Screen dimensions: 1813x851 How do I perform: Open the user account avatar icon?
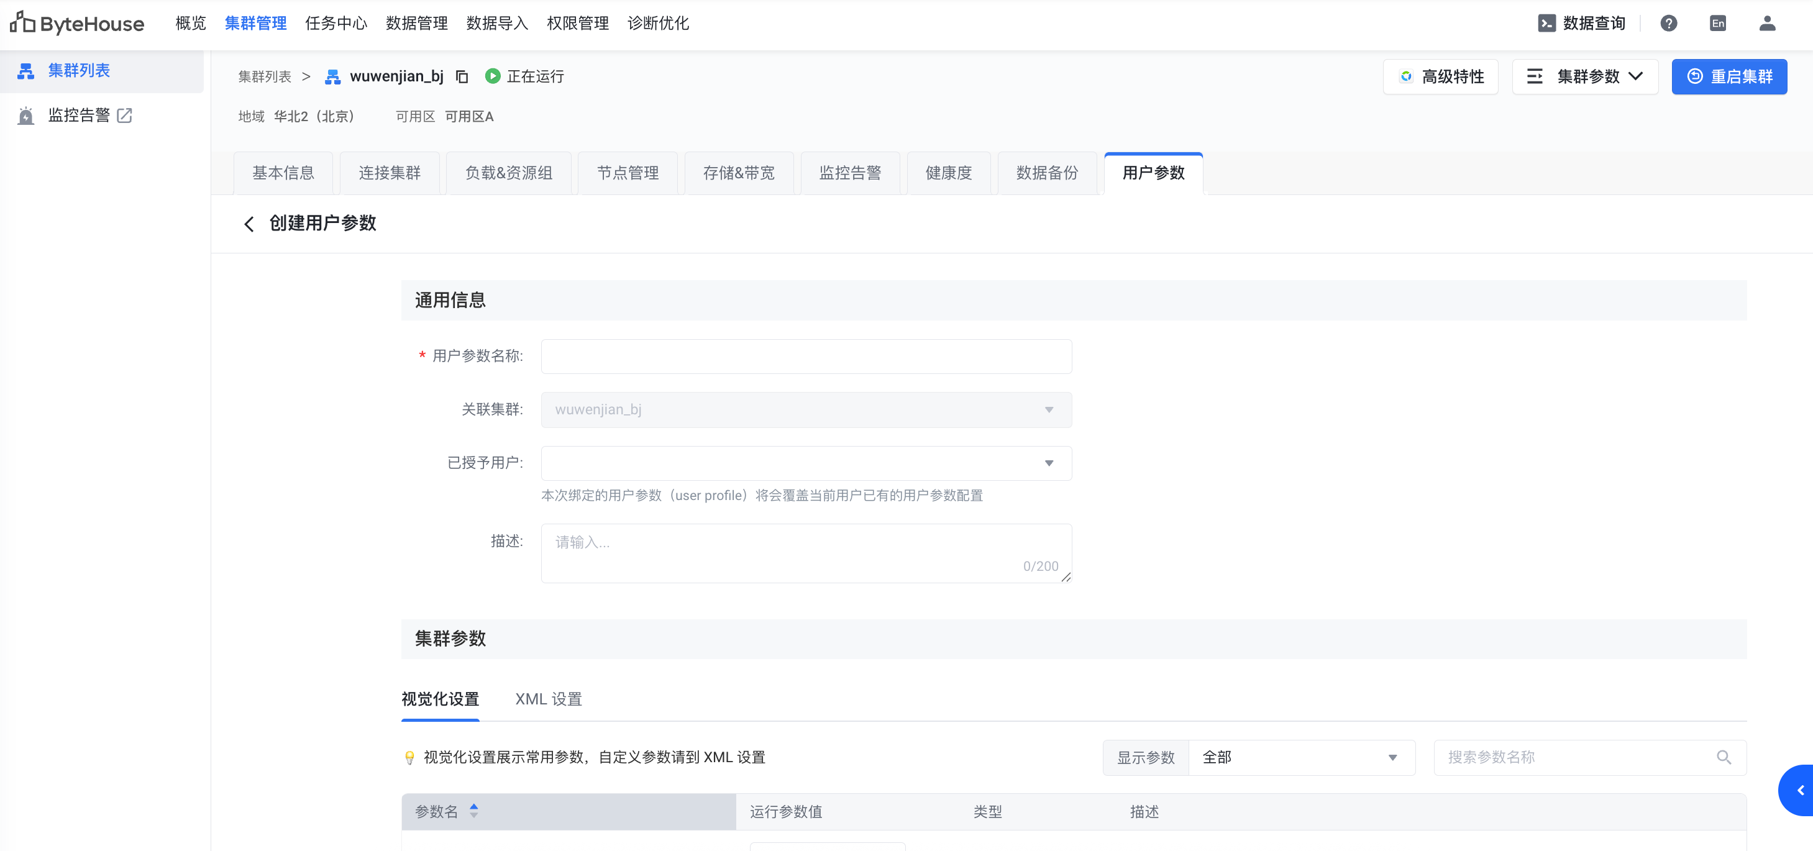(1766, 23)
